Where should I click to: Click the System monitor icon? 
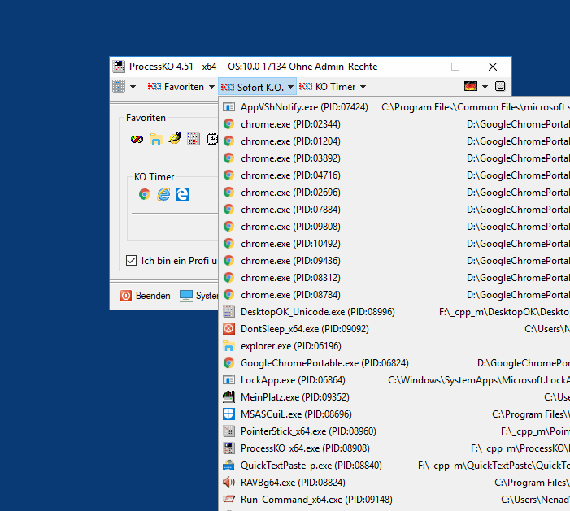tap(185, 296)
